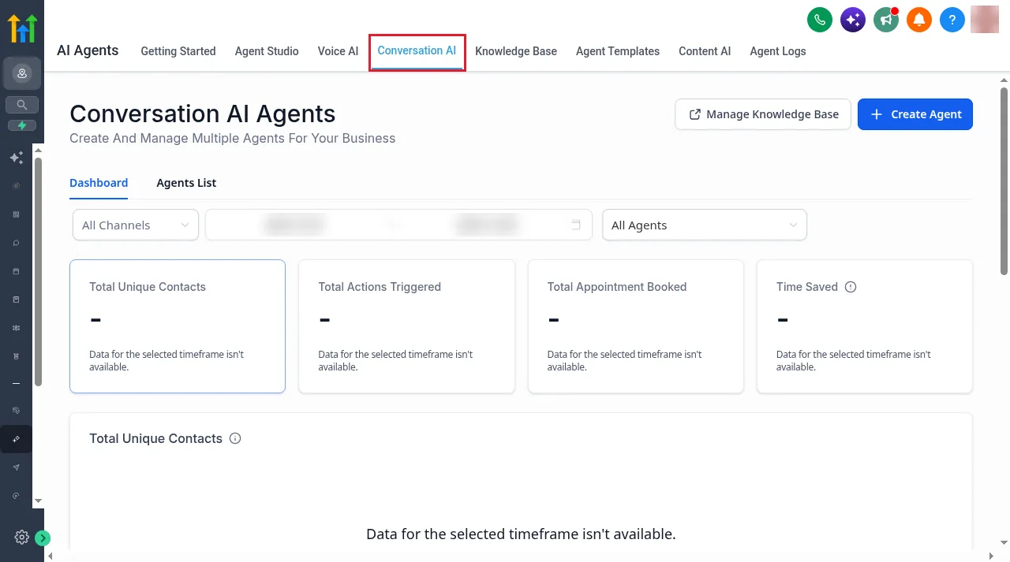Open the paper plane icon in sidebar
Screen dimensions: 1010x562
(17, 467)
